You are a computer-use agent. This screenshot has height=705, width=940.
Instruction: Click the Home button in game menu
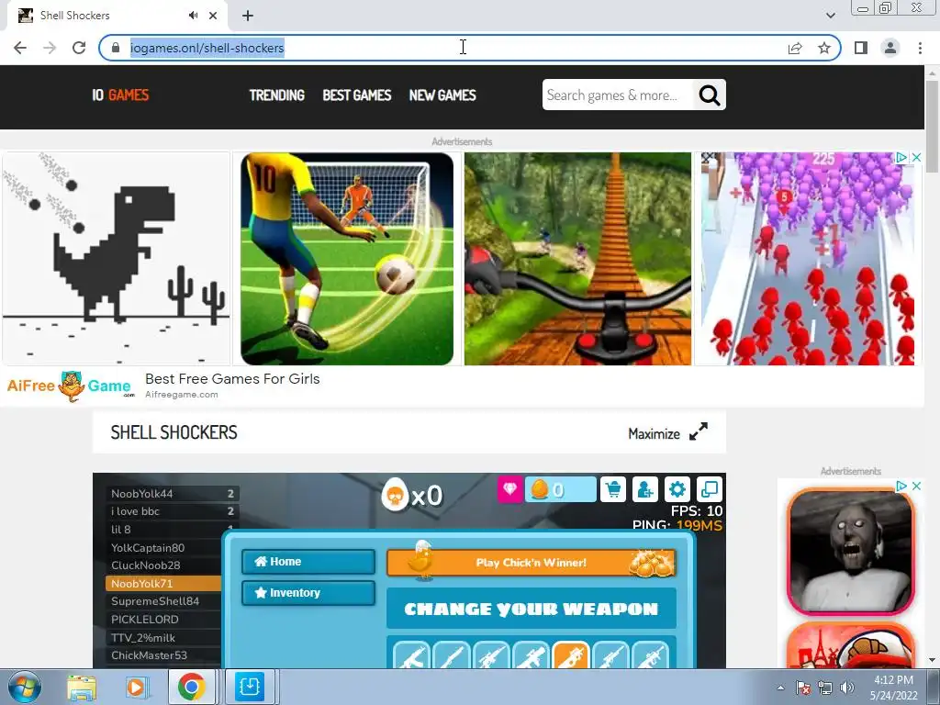coord(308,562)
